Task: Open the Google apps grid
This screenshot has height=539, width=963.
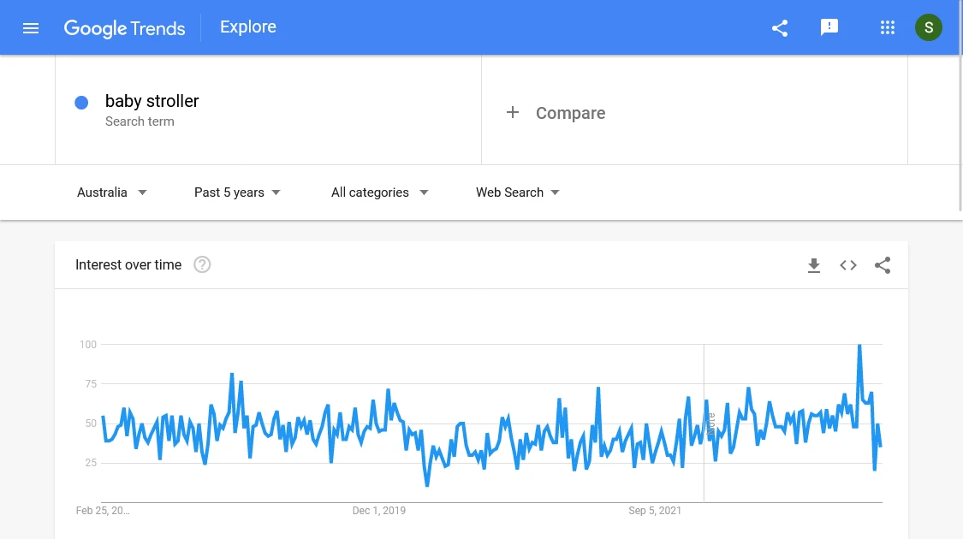Action: point(887,27)
